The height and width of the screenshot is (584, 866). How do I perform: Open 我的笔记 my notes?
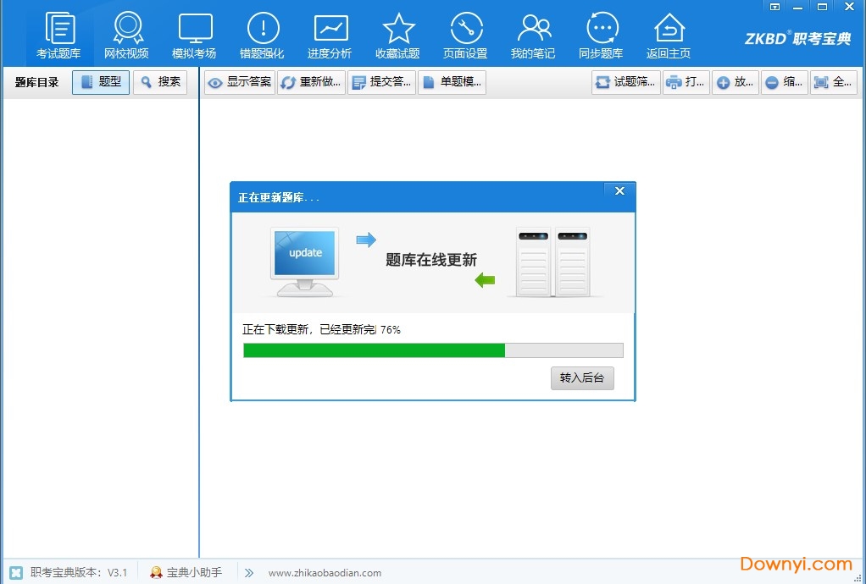point(534,34)
